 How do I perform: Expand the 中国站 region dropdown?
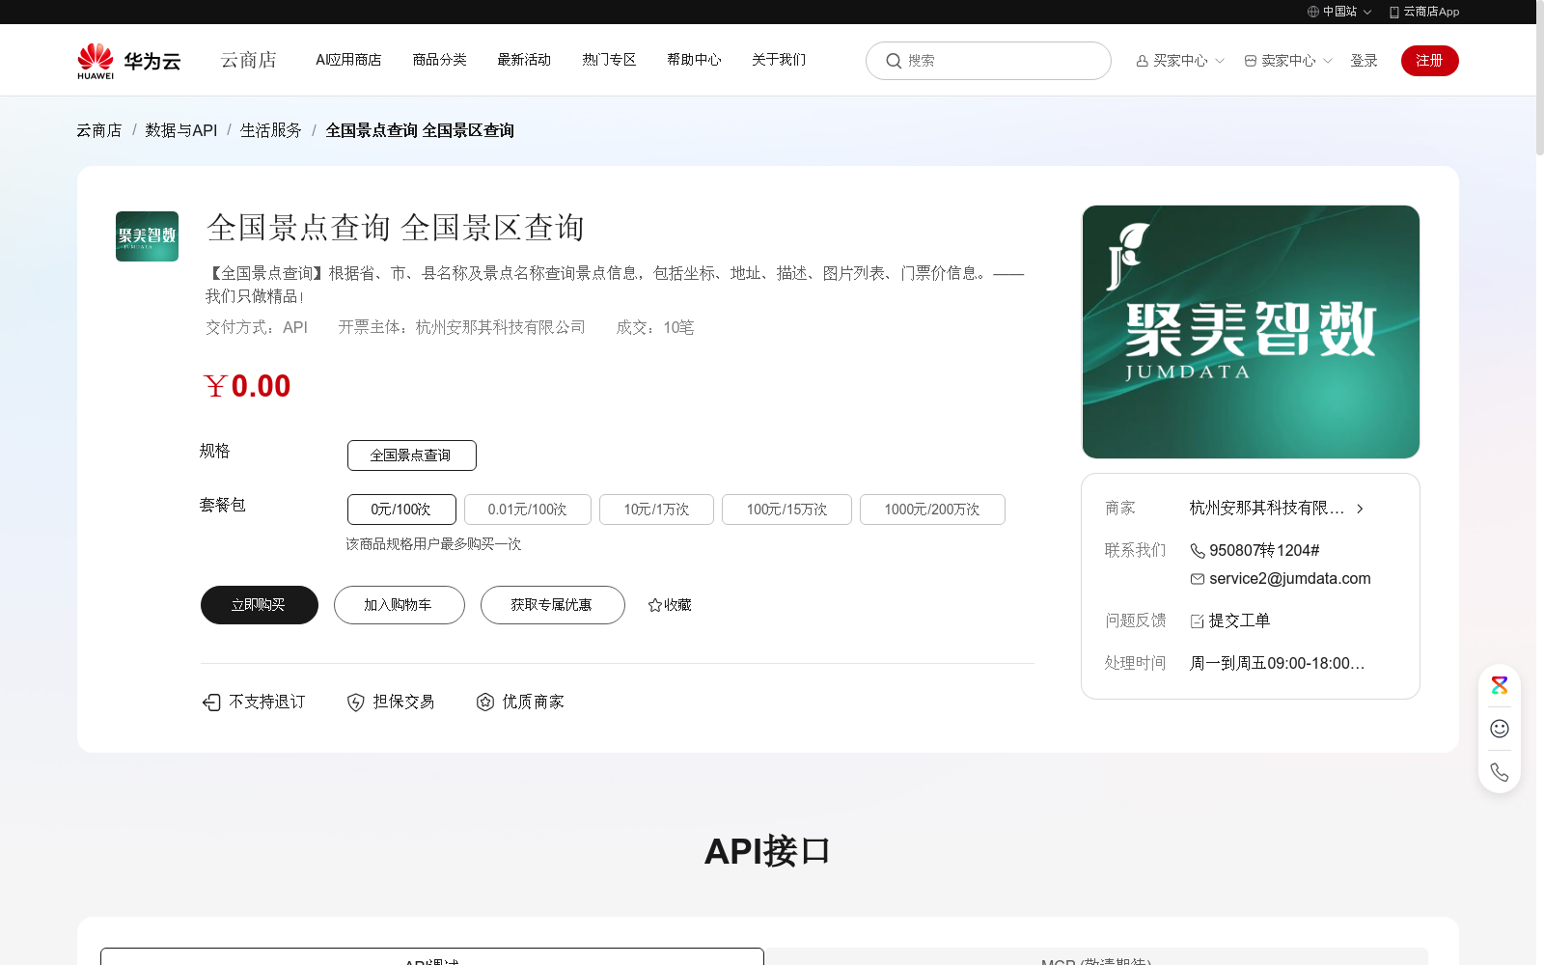(x=1339, y=12)
